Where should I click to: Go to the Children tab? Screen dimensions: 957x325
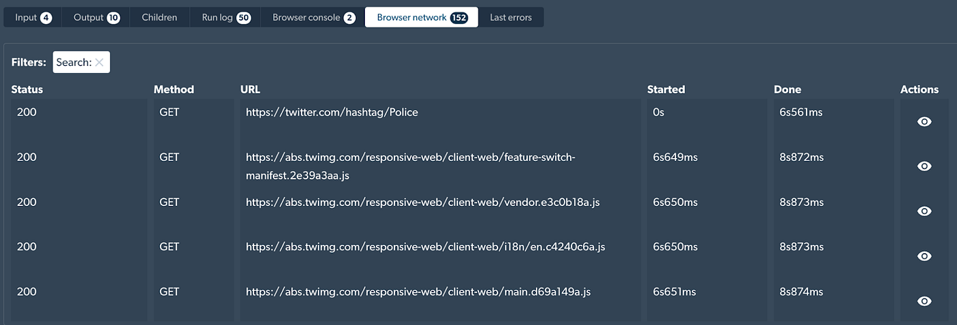(159, 18)
